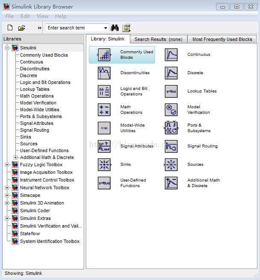Expand the Simulink Extras tree node
260x280 pixels.
coord(7,218)
